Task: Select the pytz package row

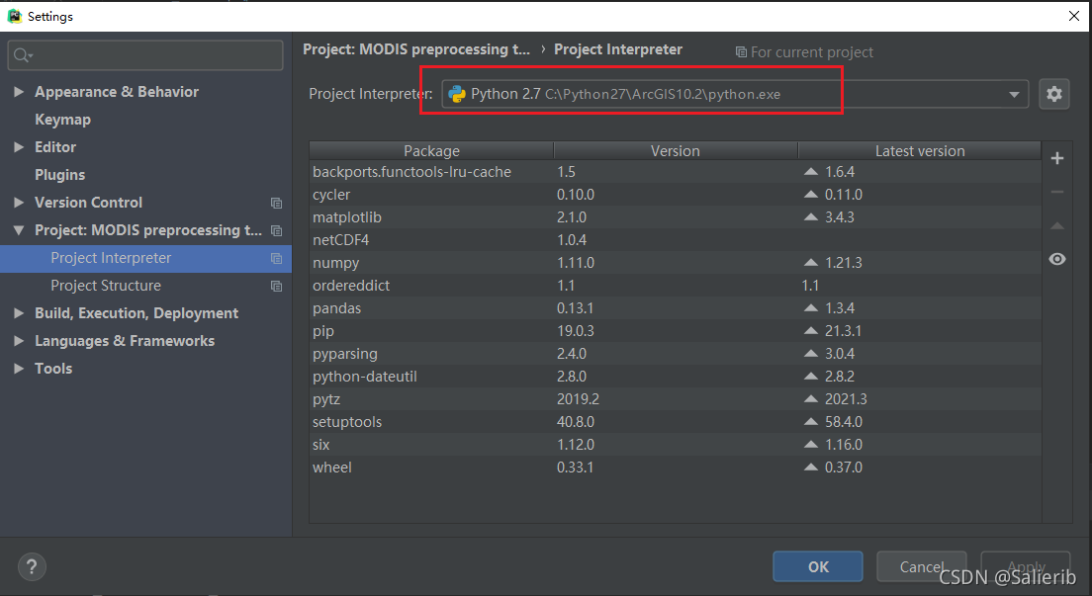Action: [676, 399]
